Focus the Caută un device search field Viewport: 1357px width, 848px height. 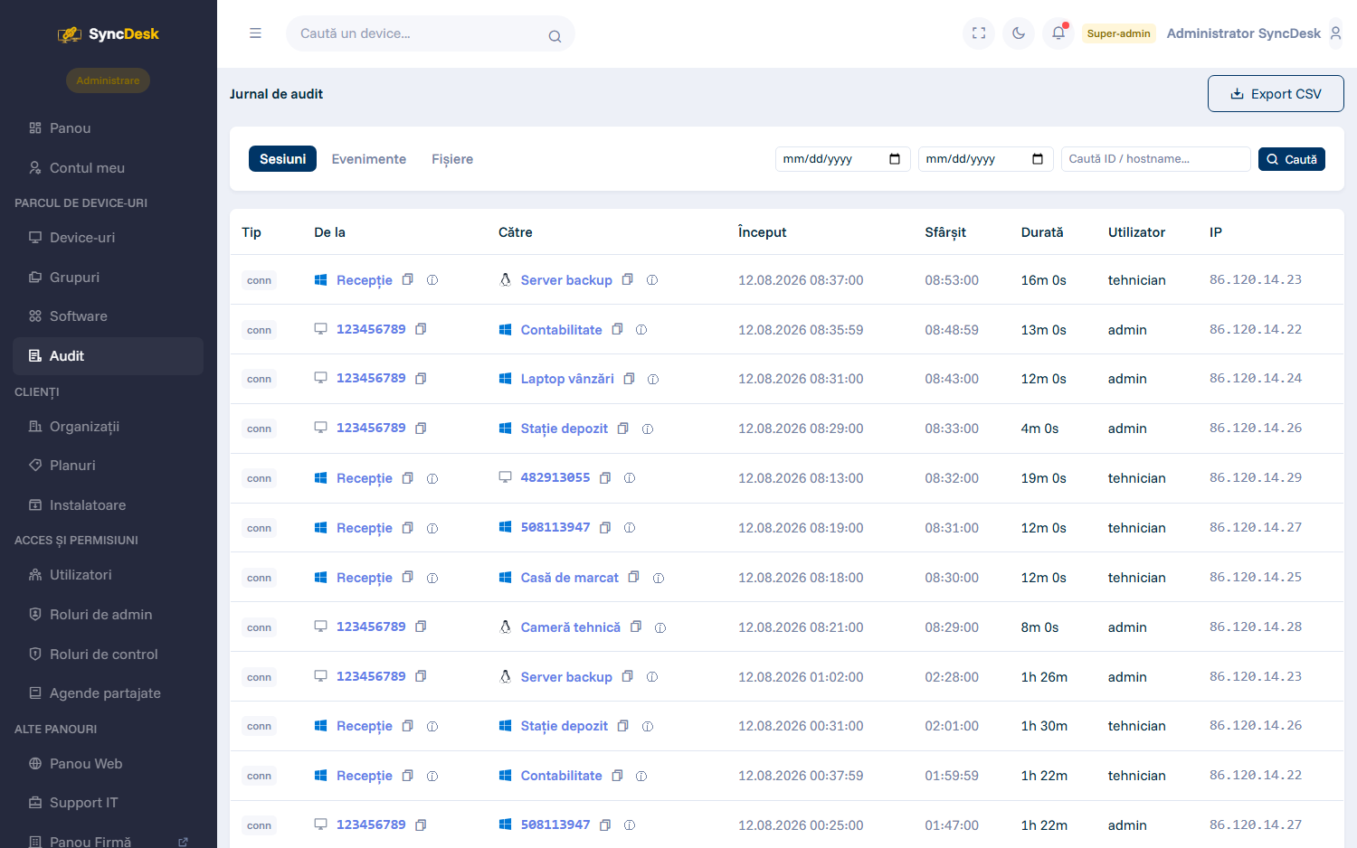click(x=431, y=33)
